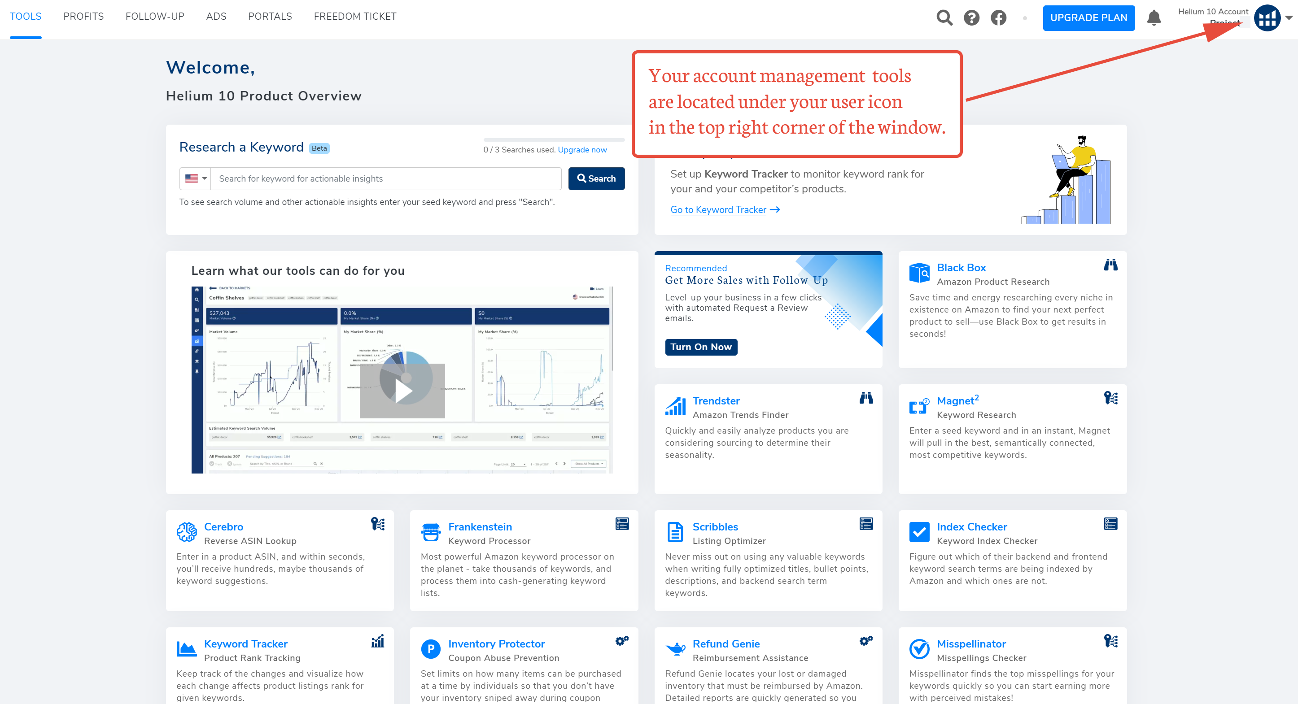Expand the account menu caret arrow

(x=1289, y=17)
